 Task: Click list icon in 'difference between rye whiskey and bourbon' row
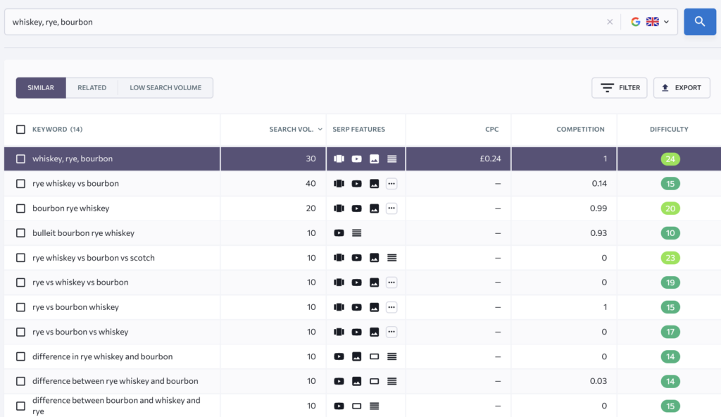click(x=391, y=381)
